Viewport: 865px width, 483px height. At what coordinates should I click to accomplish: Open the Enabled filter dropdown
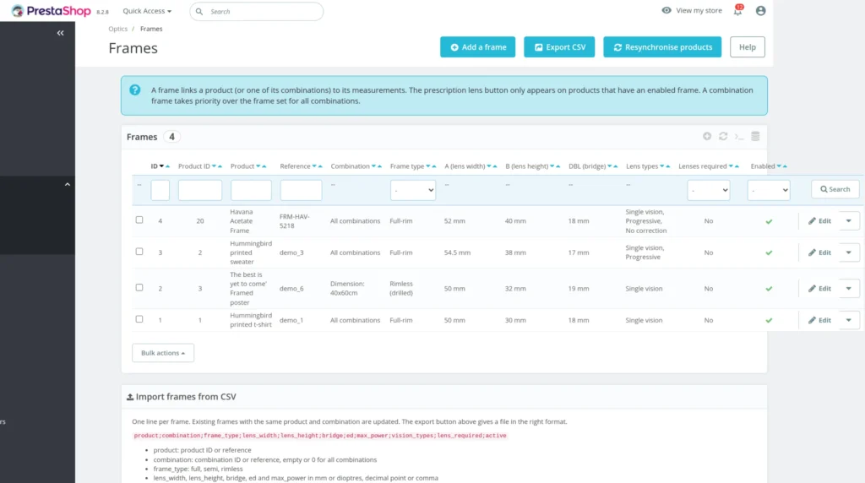tap(769, 190)
